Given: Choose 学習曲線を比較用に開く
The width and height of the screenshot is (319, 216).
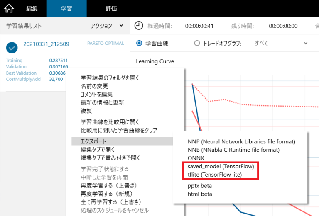Looking at the screenshot, I should coord(110,122).
